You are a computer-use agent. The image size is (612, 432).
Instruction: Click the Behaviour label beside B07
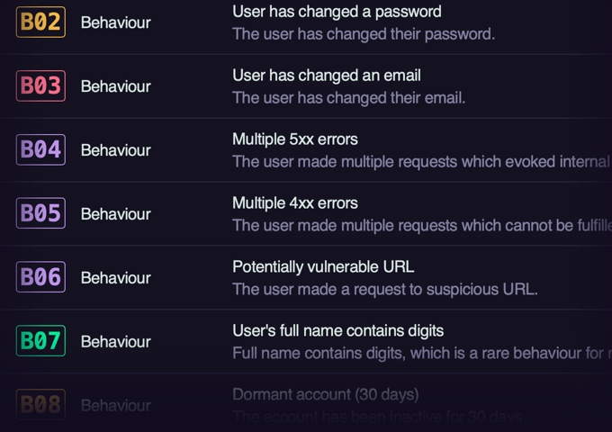click(115, 342)
